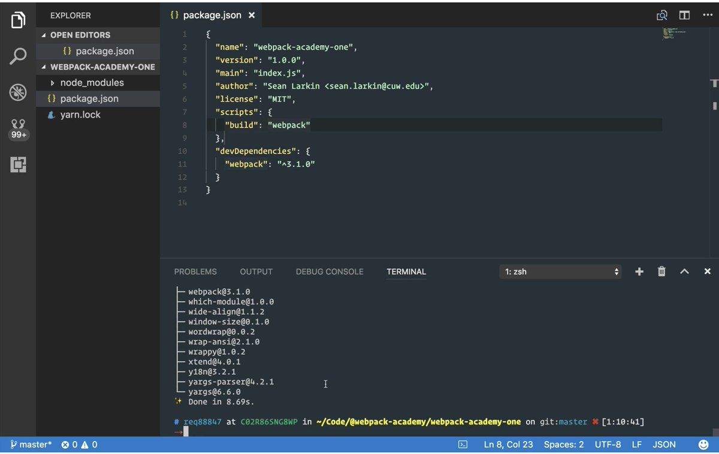Open the terminal selector dropdown 1: zsh
This screenshot has width=719, height=454.
(x=560, y=272)
